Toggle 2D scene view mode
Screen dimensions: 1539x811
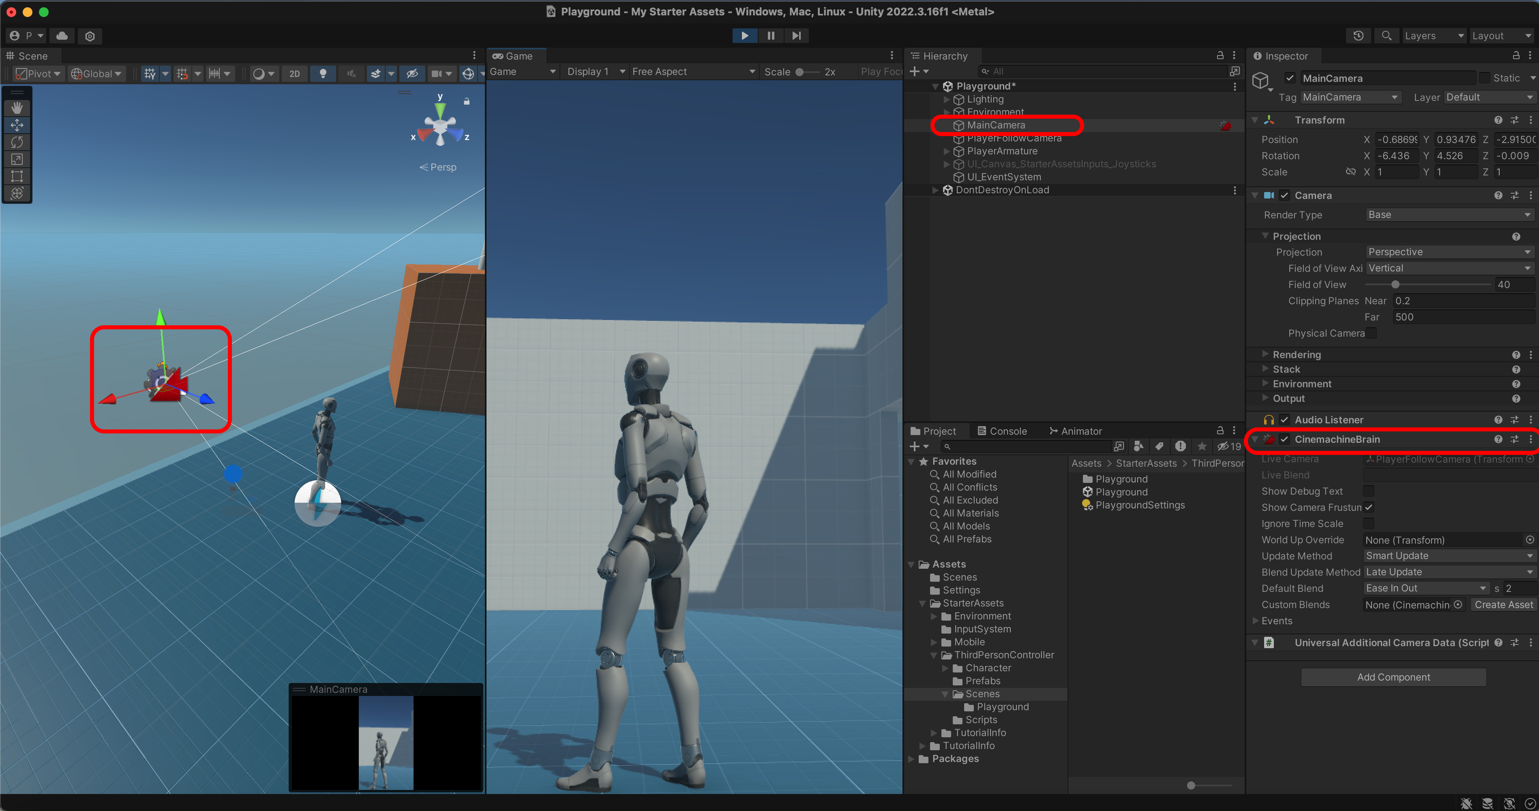[294, 73]
